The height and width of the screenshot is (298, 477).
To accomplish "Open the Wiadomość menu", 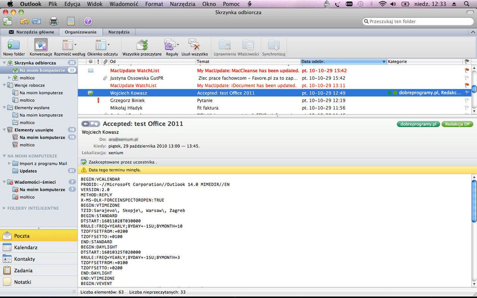I will (124, 4).
